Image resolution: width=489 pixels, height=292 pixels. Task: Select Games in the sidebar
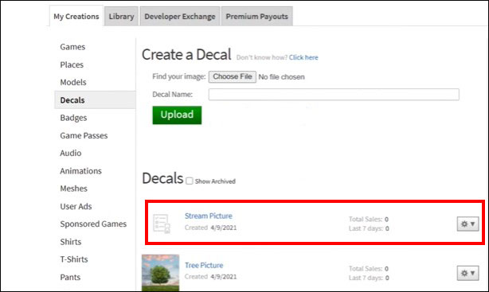tap(72, 47)
